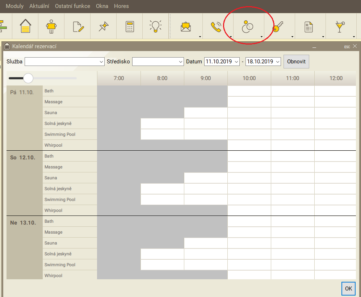Click the Obnovit button

(x=296, y=62)
